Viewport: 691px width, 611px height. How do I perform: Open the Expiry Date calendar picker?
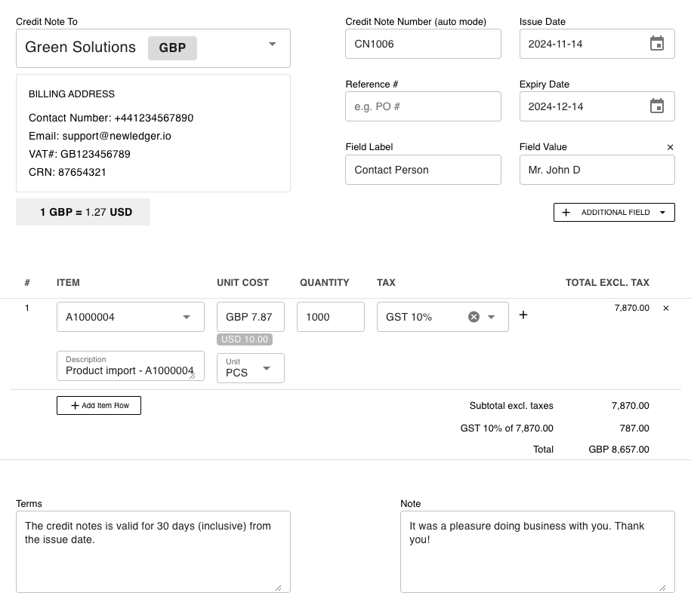(x=656, y=106)
